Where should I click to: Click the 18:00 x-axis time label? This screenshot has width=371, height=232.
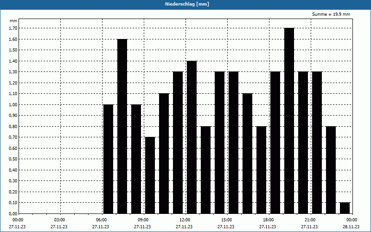(269, 220)
